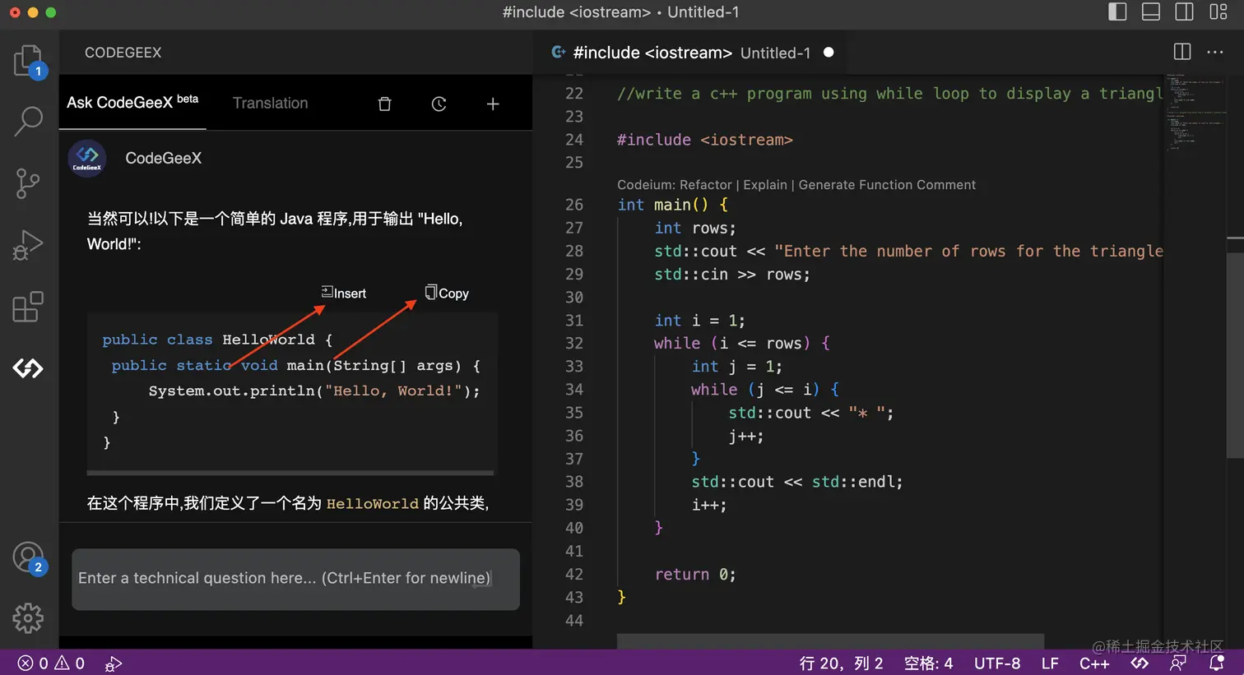The width and height of the screenshot is (1244, 675).
Task: Click the CodeGeeX avatar logo
Action: click(87, 158)
